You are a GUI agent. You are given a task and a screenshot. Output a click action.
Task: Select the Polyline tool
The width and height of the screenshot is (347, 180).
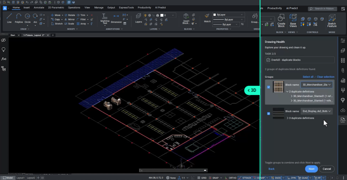tap(18, 18)
